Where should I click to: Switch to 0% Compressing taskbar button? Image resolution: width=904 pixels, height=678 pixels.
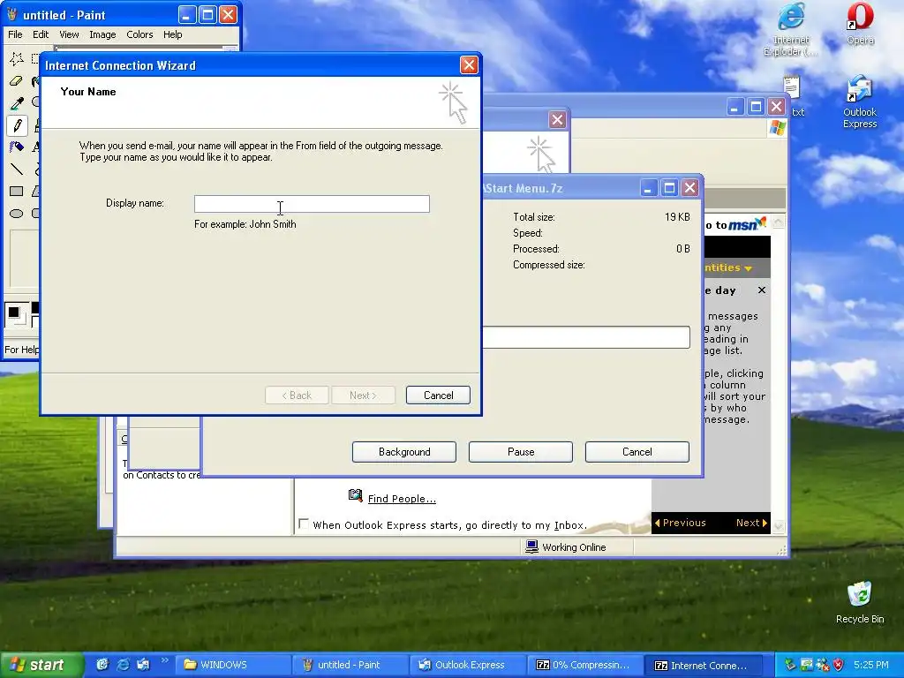[584, 665]
